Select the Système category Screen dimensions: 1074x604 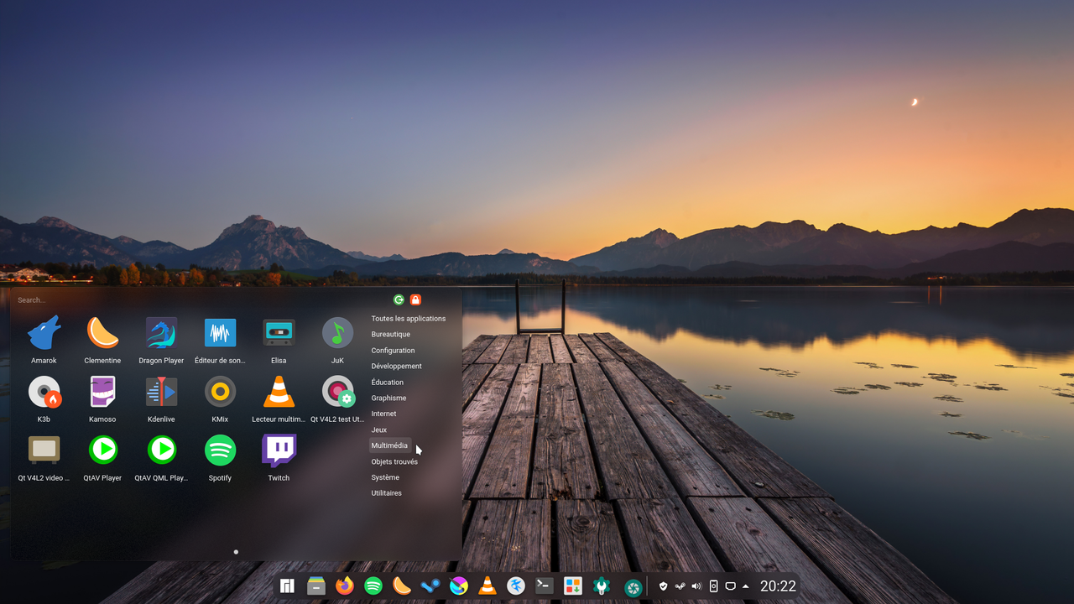tap(385, 477)
